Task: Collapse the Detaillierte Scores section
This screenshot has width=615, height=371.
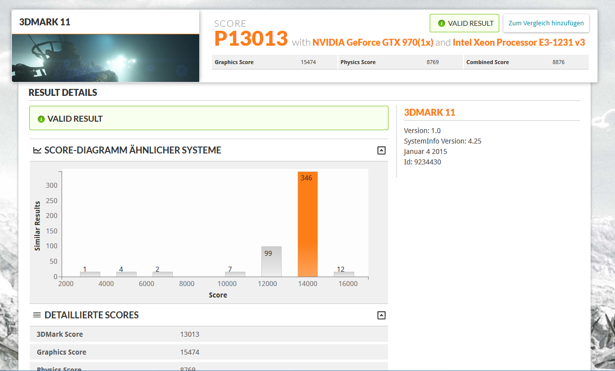Action: click(382, 315)
